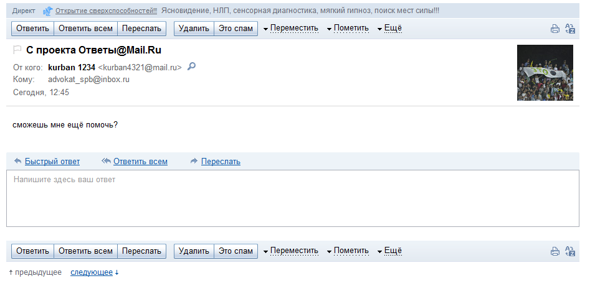600x291 pixels.
Task: Click the top Это спам button
Action: click(236, 28)
